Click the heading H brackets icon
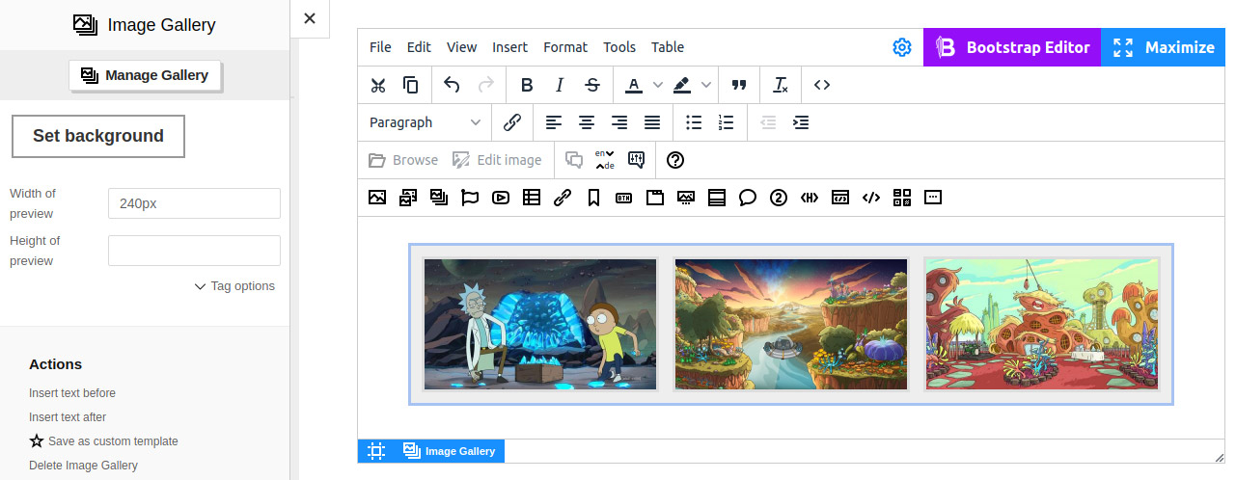Image resolution: width=1236 pixels, height=480 pixels. pos(810,198)
